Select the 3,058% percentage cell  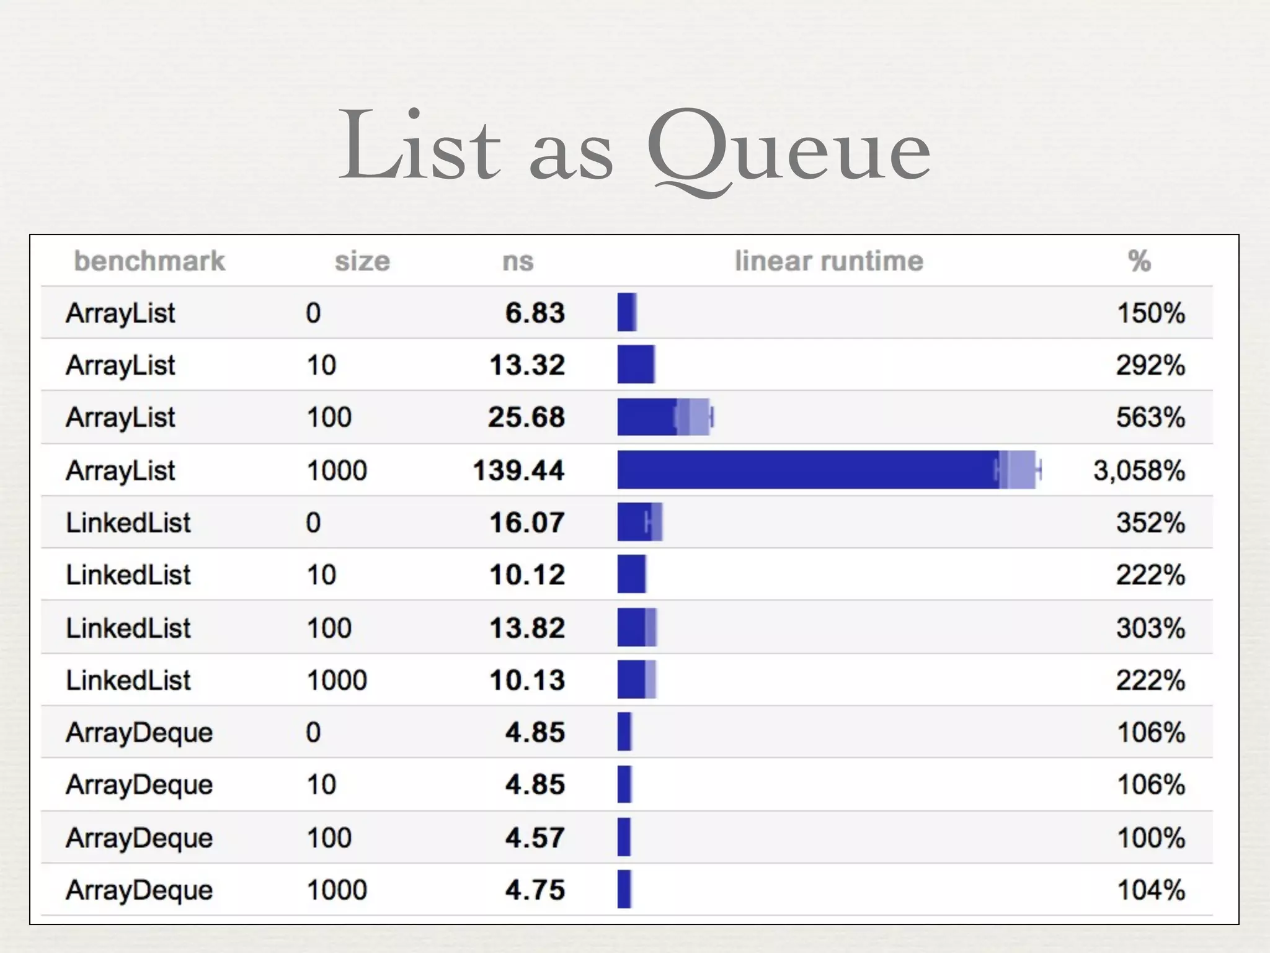[1139, 470]
